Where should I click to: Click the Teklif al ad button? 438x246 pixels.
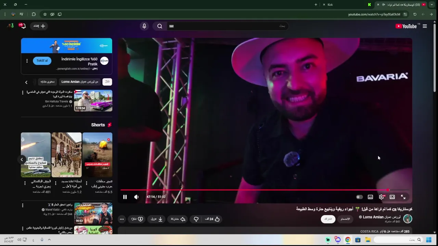pyautogui.click(x=42, y=60)
